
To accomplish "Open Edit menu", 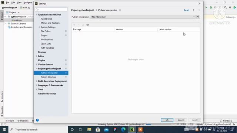I will pyautogui.click(x=13, y=3).
